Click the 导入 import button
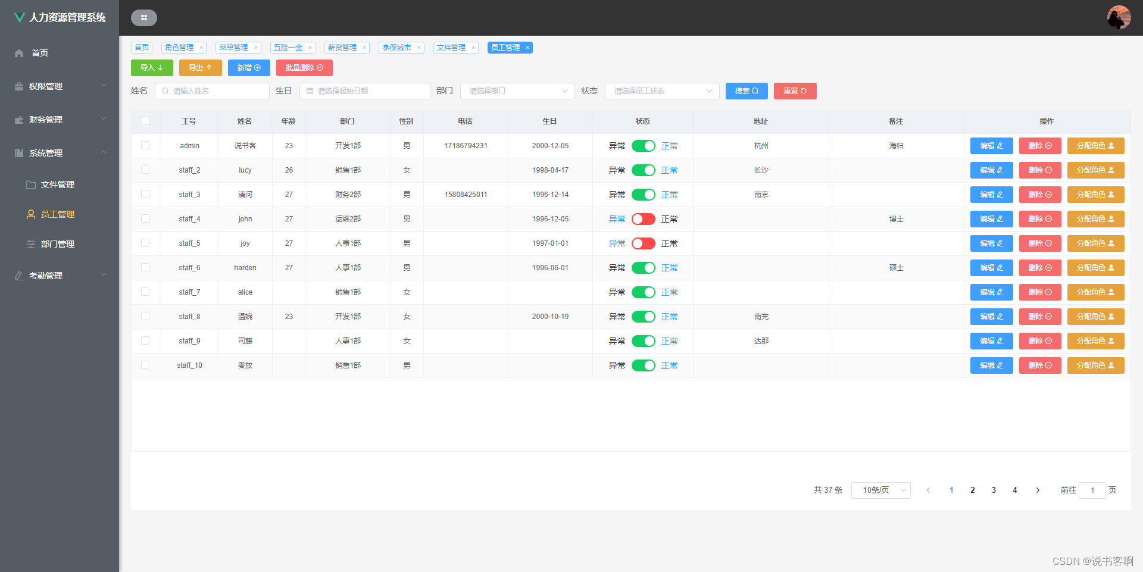The image size is (1143, 572). point(152,68)
